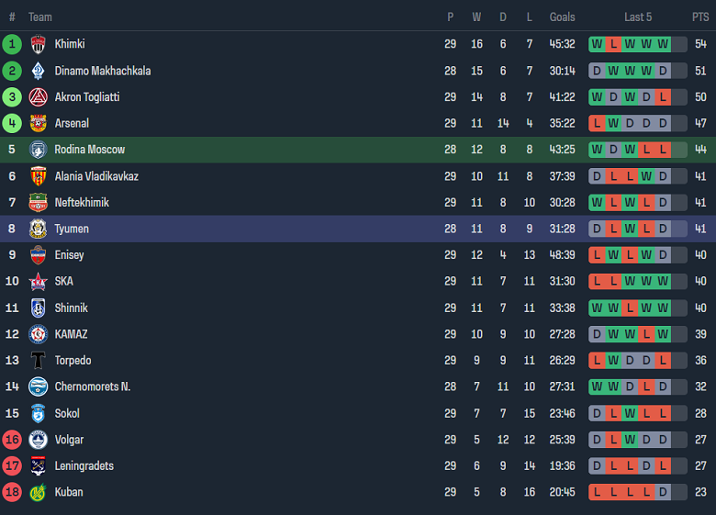The height and width of the screenshot is (515, 716).
Task: Select the Neftekhimik team name
Action: click(82, 203)
